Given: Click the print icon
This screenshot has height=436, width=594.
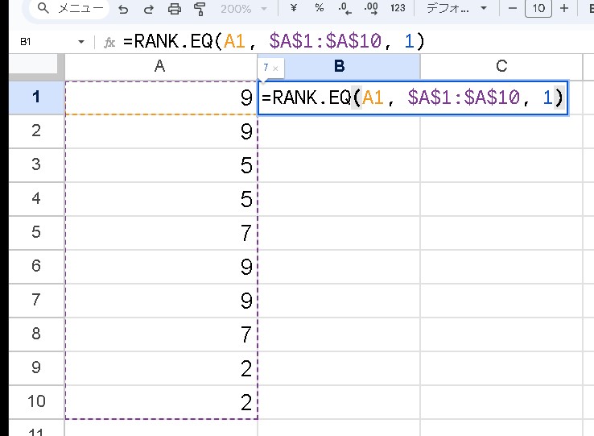Looking at the screenshot, I should (x=175, y=9).
